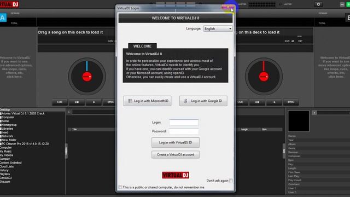Select Network in browser tree
This screenshot has height=197, width=350.
pos(7,136)
